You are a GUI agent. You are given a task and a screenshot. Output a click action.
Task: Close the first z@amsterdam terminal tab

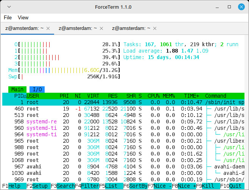pos(48,28)
